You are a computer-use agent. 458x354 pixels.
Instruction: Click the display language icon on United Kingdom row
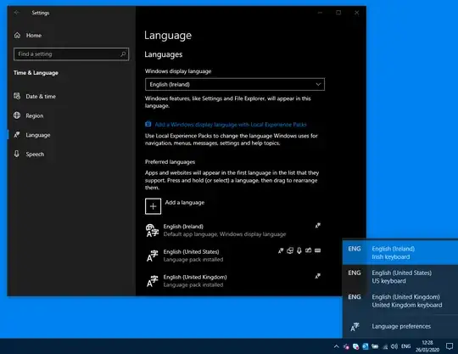(x=318, y=276)
